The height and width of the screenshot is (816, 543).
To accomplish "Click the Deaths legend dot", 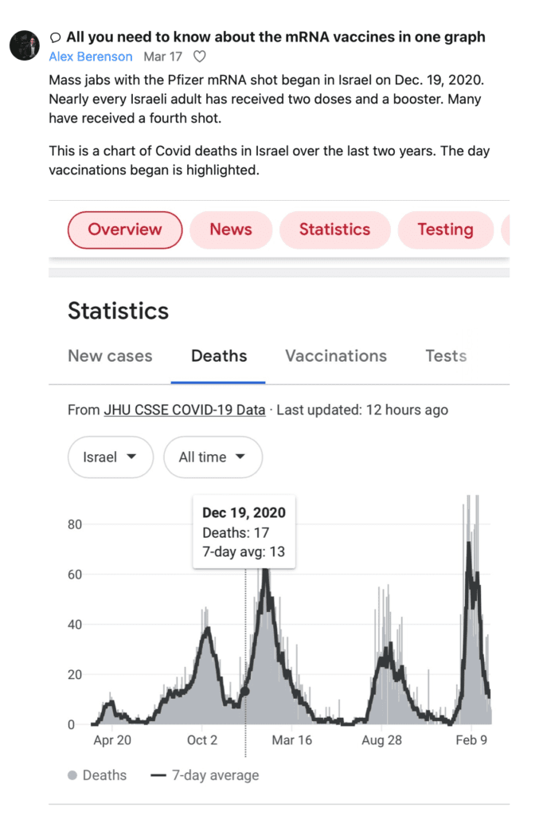I will 72,775.
